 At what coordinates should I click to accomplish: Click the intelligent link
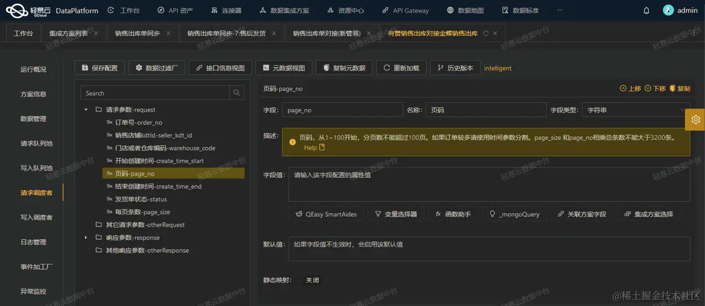(x=498, y=68)
